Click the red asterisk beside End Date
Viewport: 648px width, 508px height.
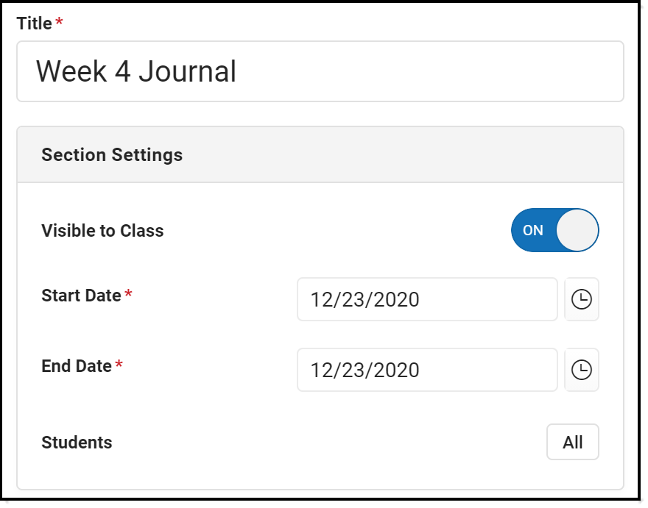(119, 365)
